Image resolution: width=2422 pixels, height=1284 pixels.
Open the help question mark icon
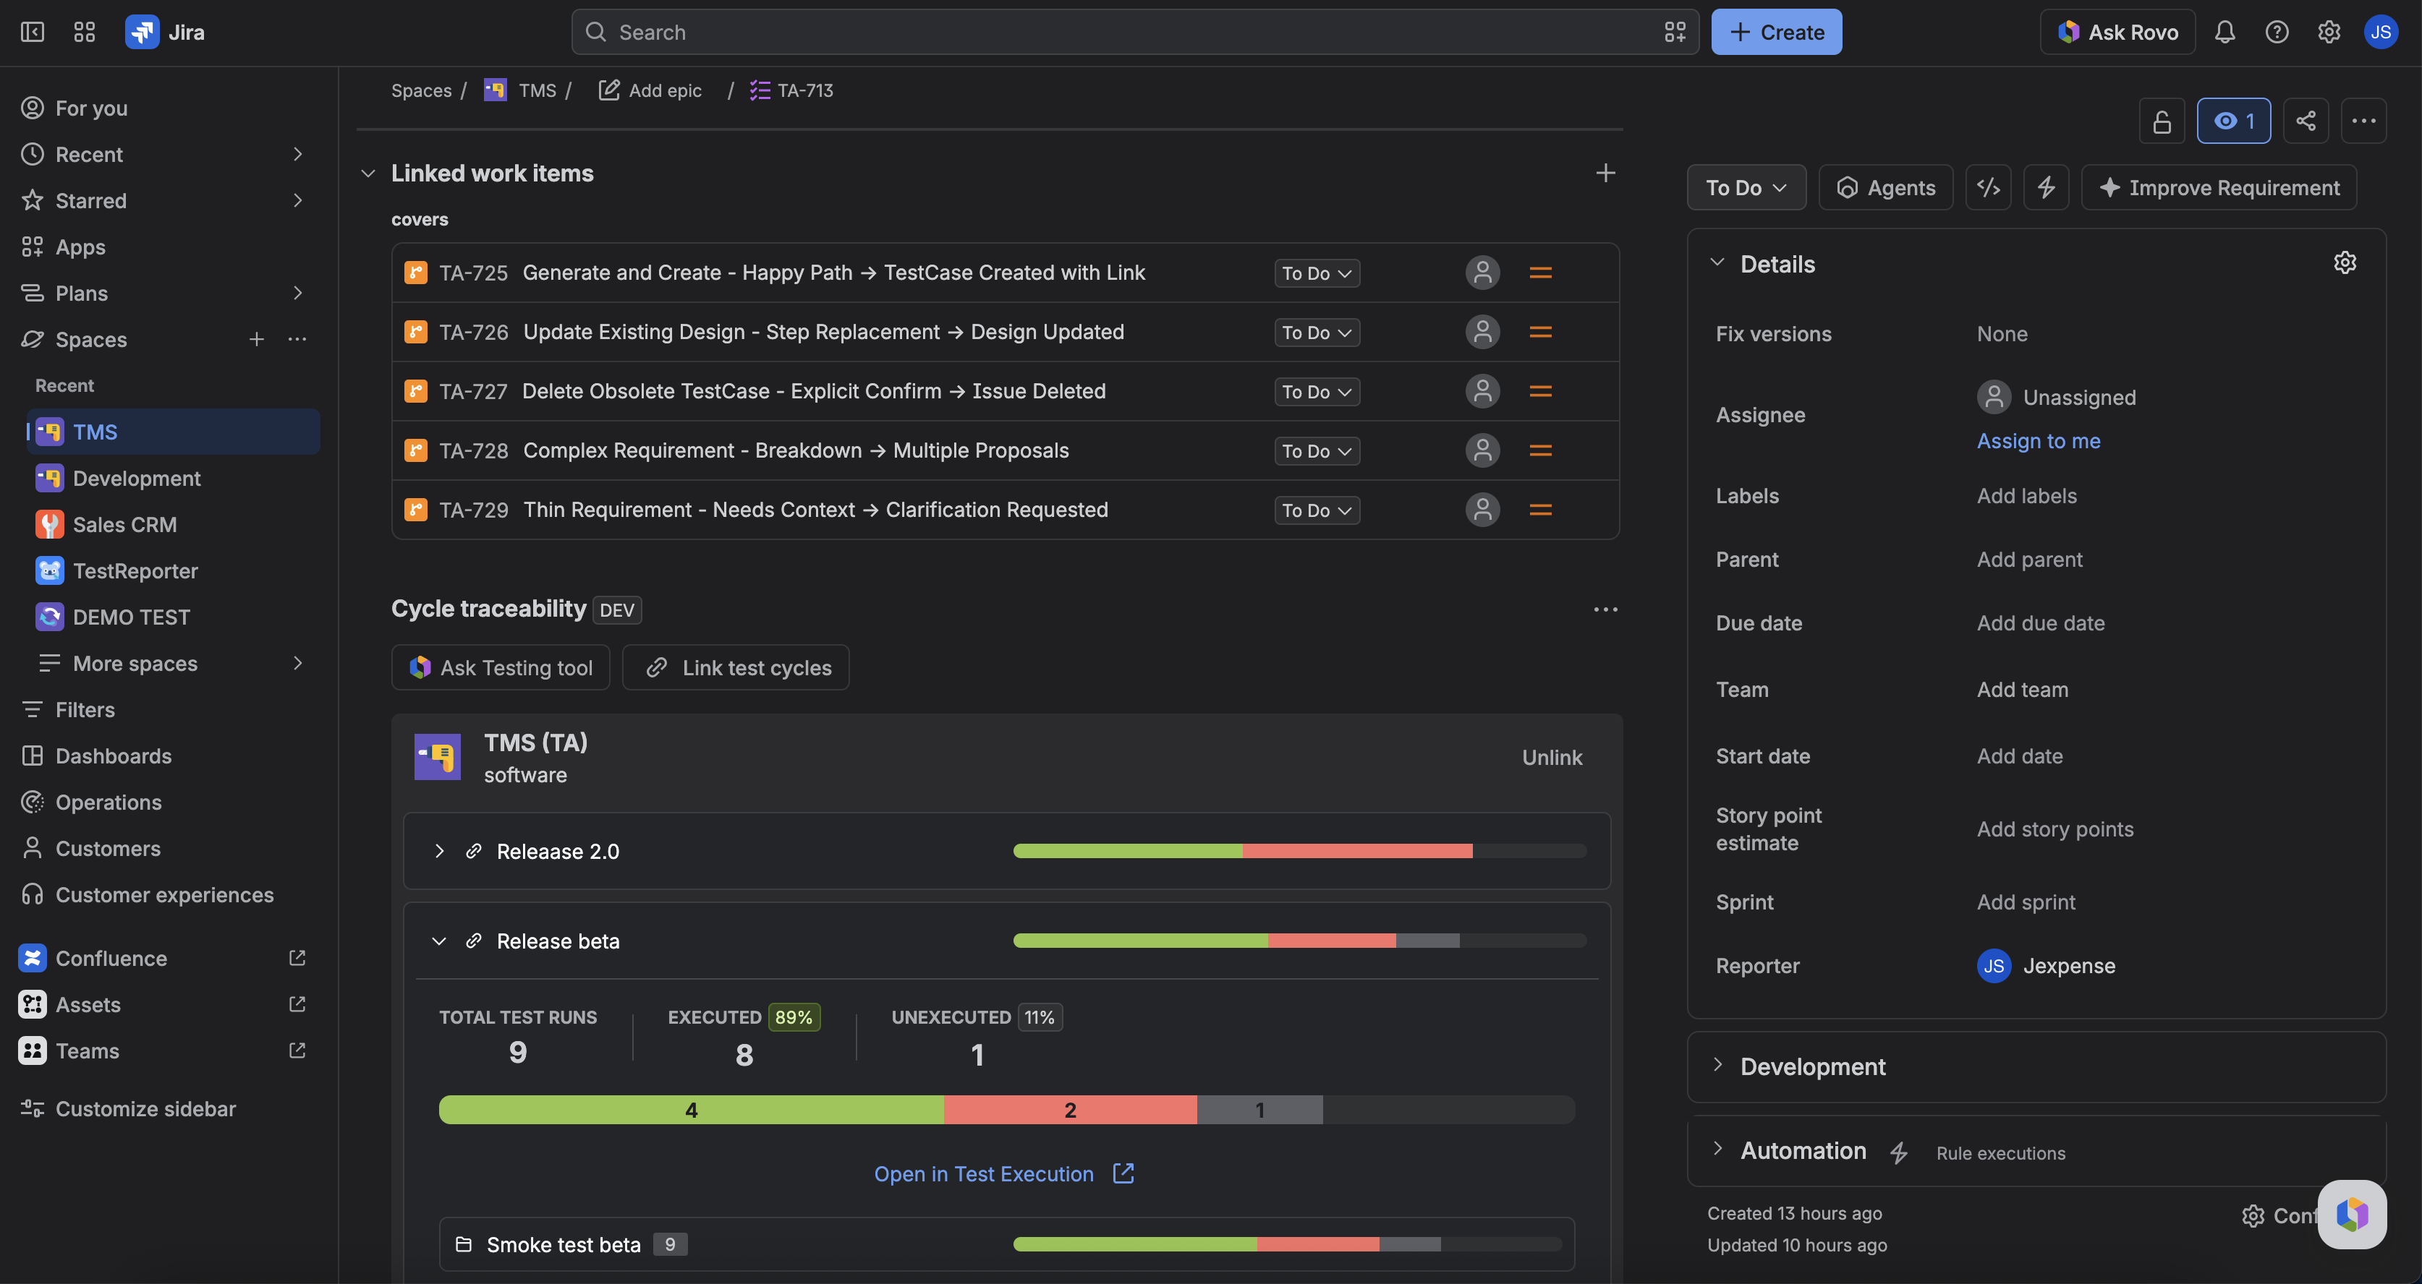click(2277, 32)
